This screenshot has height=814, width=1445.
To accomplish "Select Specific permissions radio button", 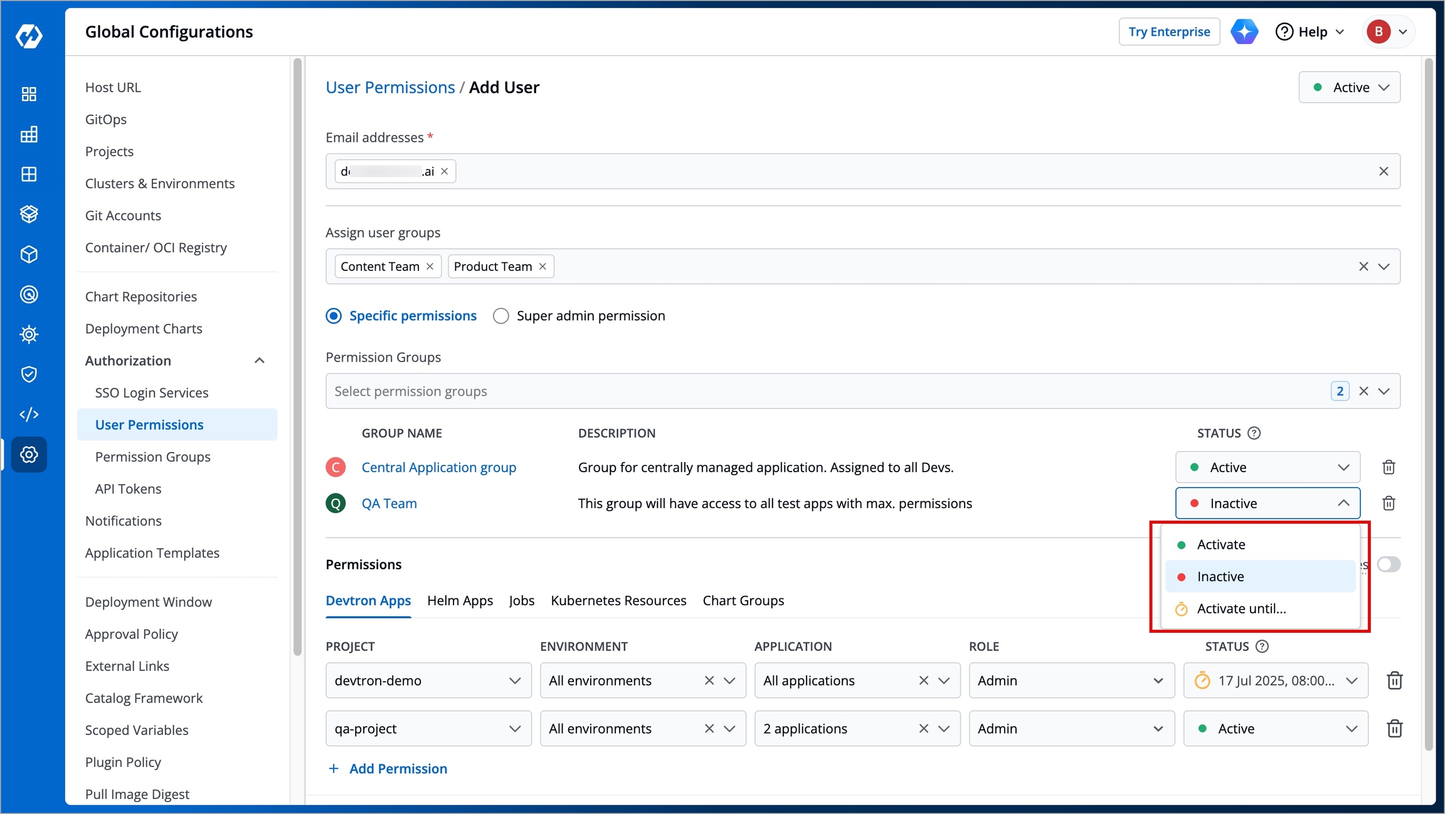I will [x=334, y=316].
